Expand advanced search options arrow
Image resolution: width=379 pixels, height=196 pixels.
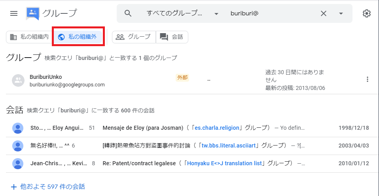tap(341, 13)
